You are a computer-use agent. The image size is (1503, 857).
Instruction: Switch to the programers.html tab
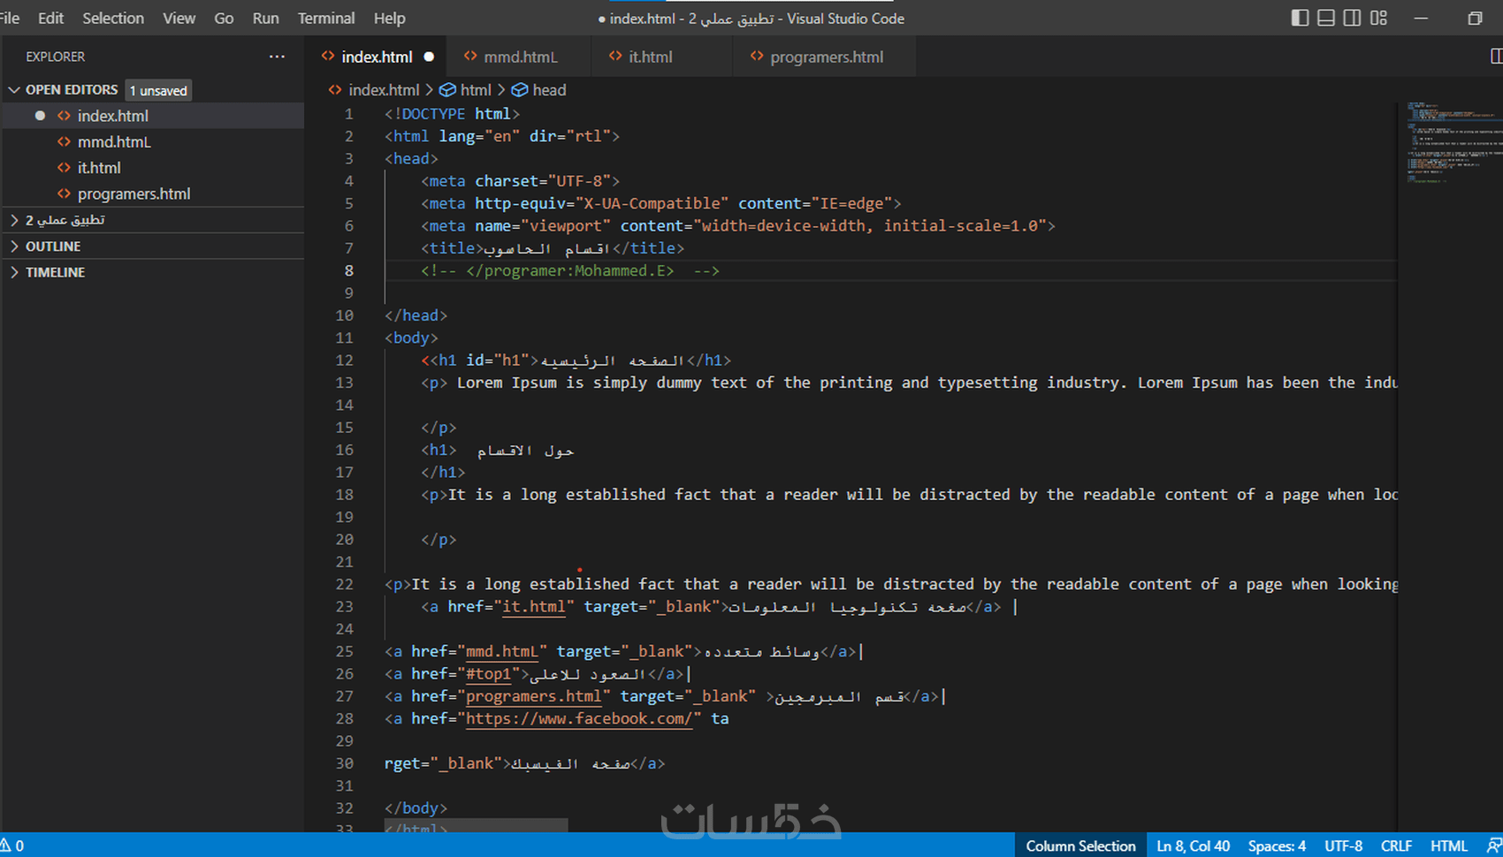[826, 57]
